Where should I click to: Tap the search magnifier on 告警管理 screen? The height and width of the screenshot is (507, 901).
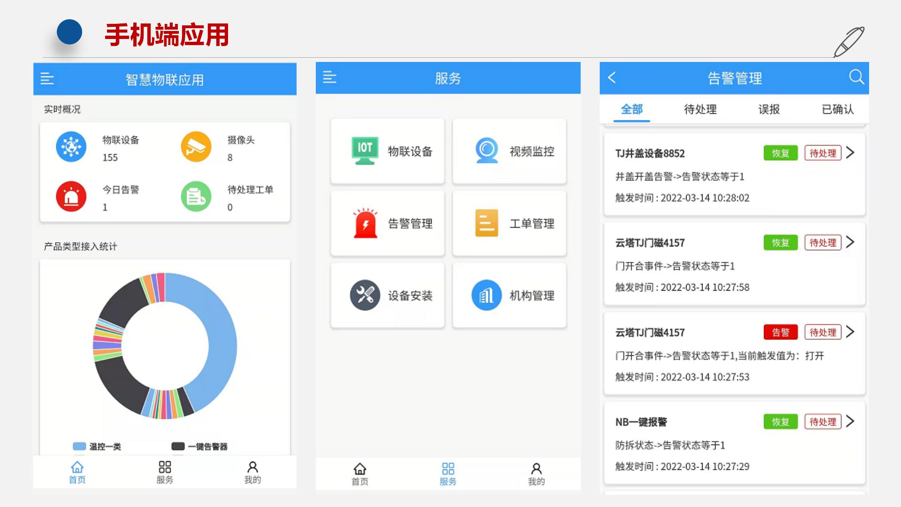857,77
